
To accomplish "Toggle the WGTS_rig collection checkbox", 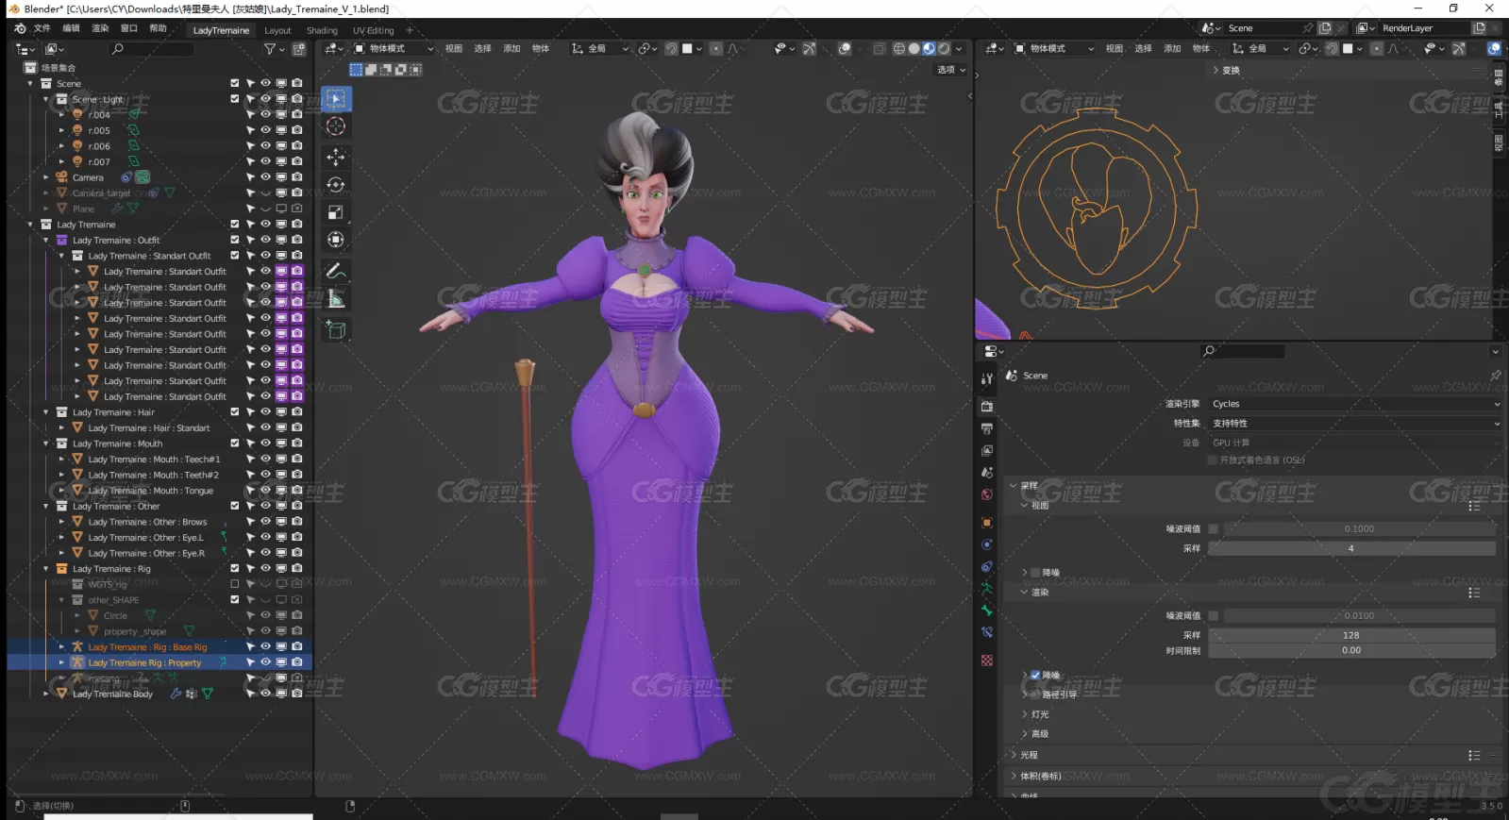I will (235, 584).
